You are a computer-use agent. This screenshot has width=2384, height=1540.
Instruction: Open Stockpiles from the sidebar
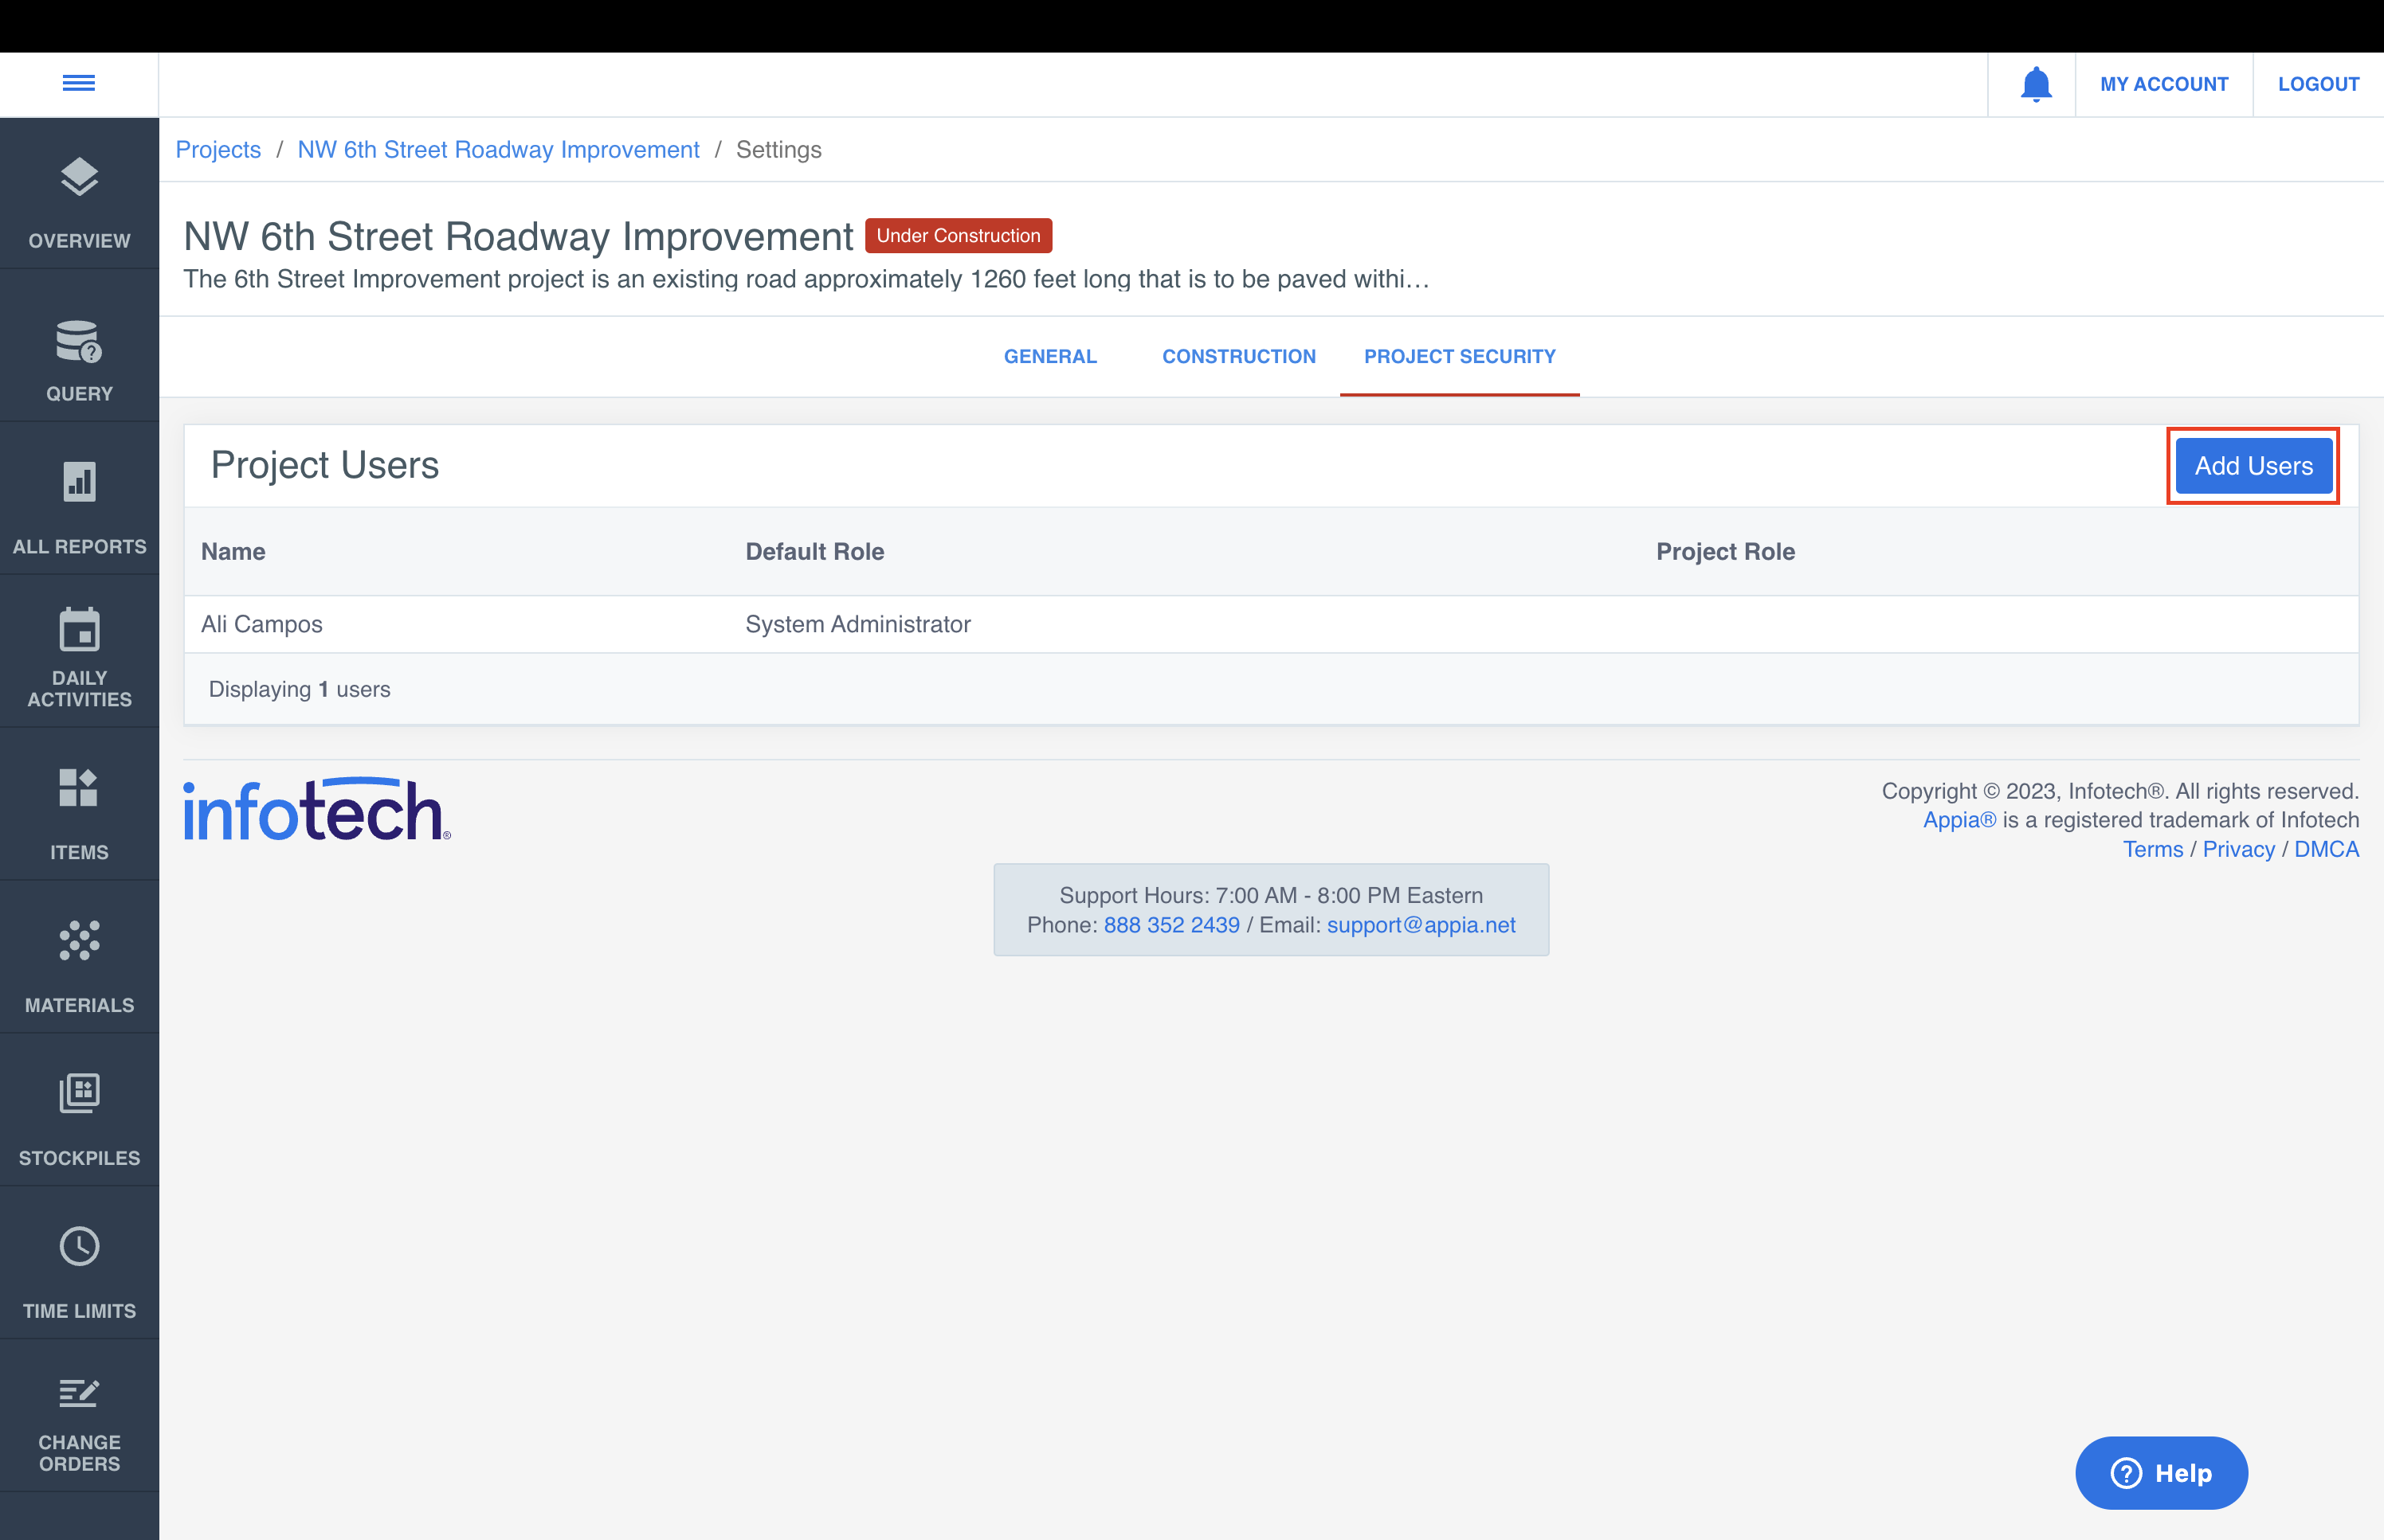point(79,1113)
